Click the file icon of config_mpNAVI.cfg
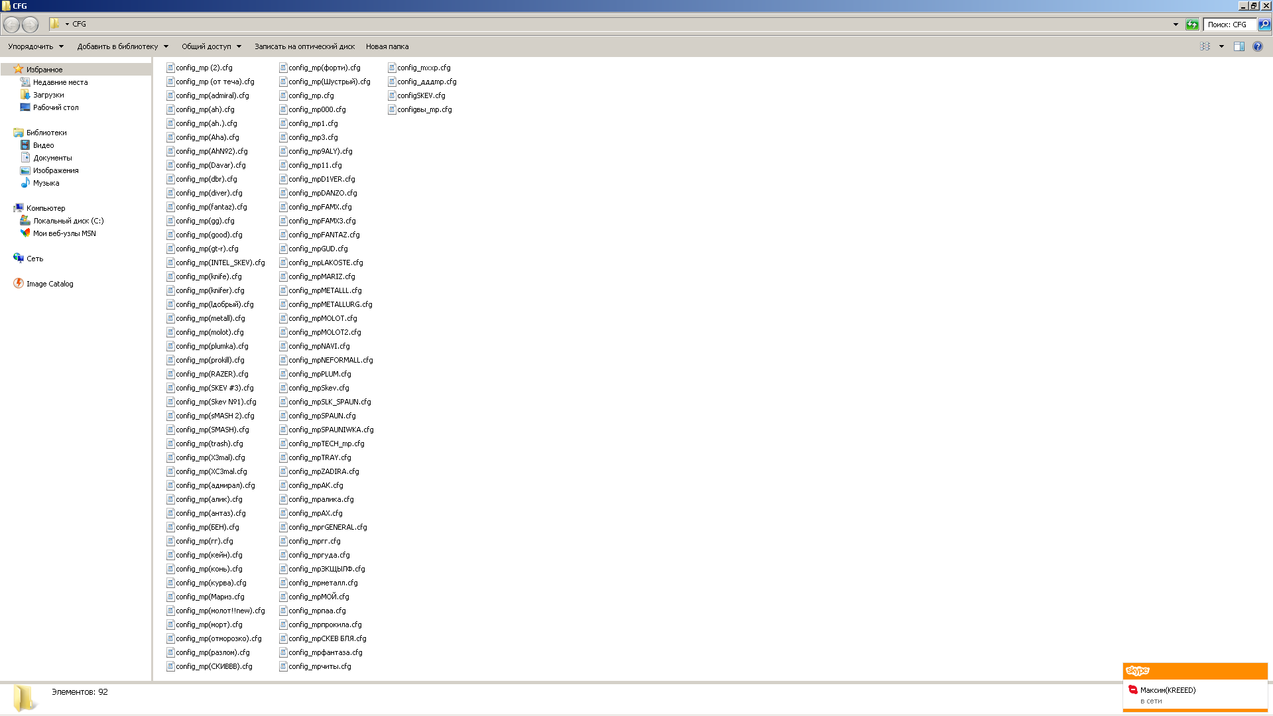Image resolution: width=1273 pixels, height=716 pixels. tap(283, 346)
